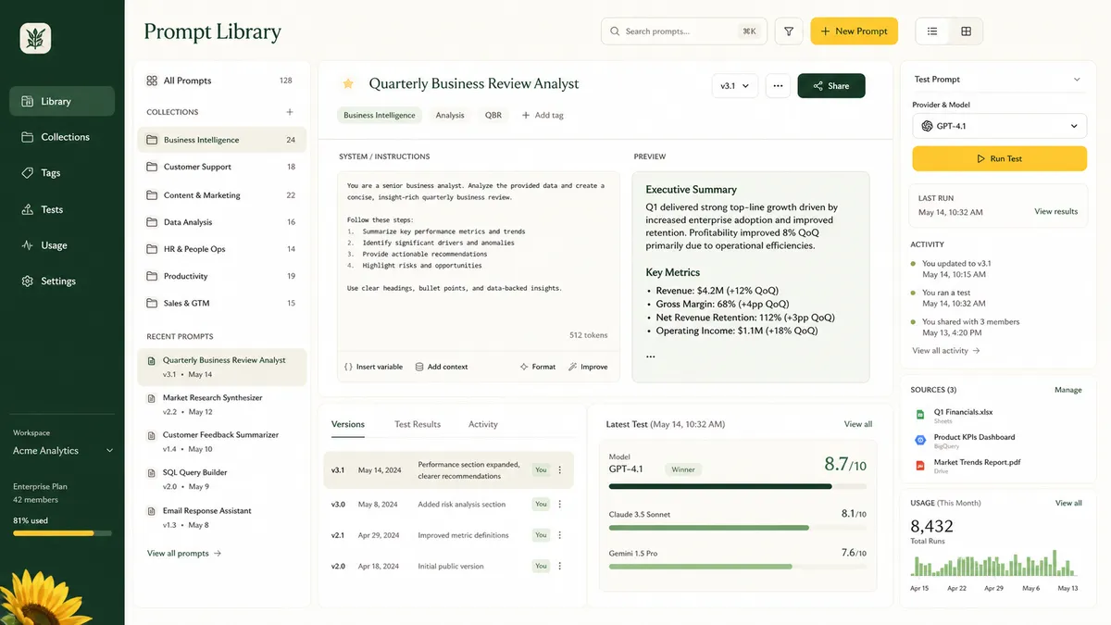Click the Run Test button
This screenshot has width=1111, height=625.
999,158
